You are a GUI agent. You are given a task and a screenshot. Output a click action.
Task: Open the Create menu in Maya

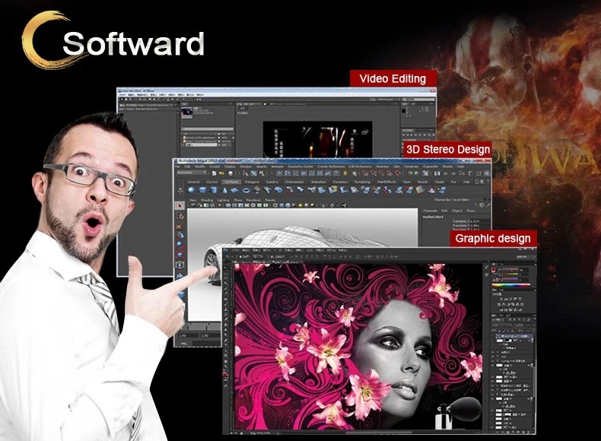[x=215, y=167]
